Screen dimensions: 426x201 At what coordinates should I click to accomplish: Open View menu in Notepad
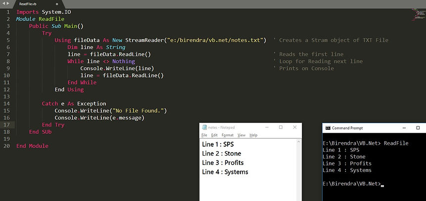coord(241,135)
